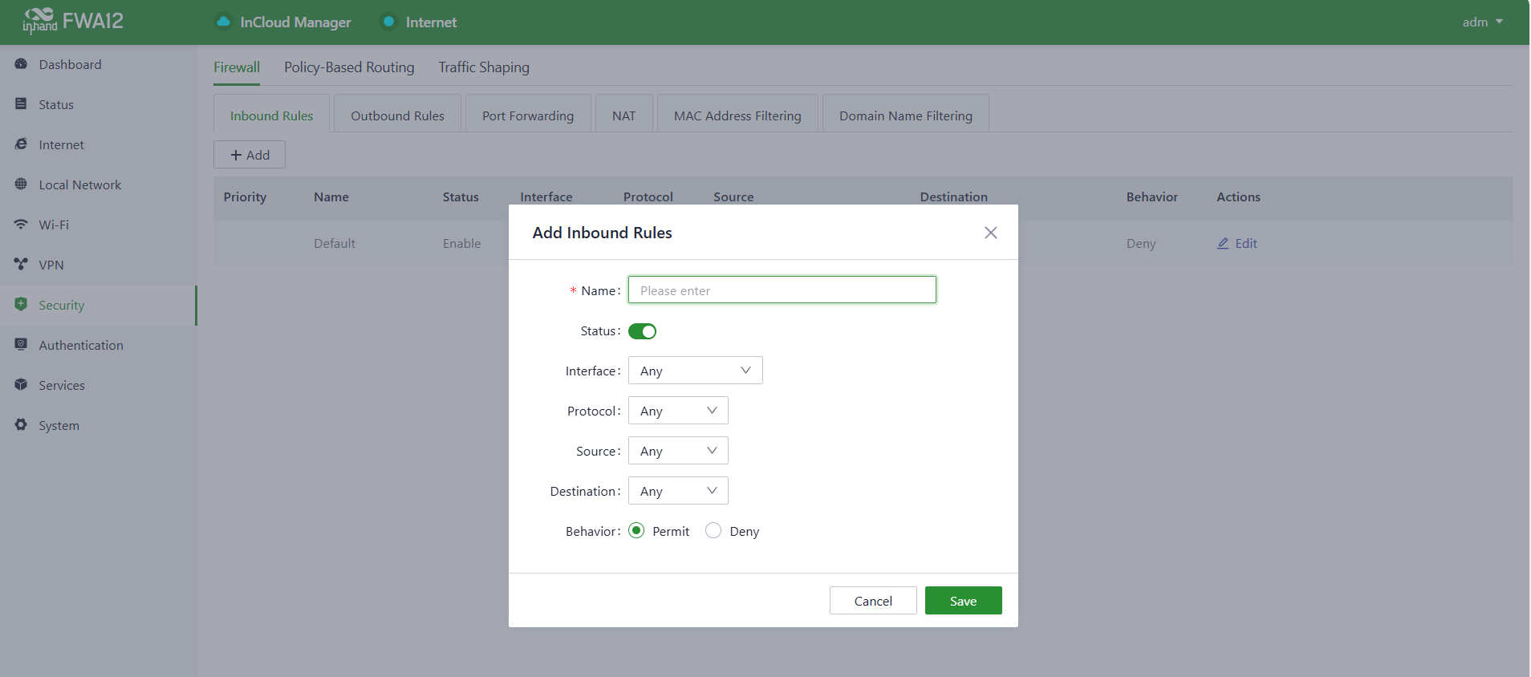
Task: Click the Authentication sidebar icon
Action: [21, 345]
